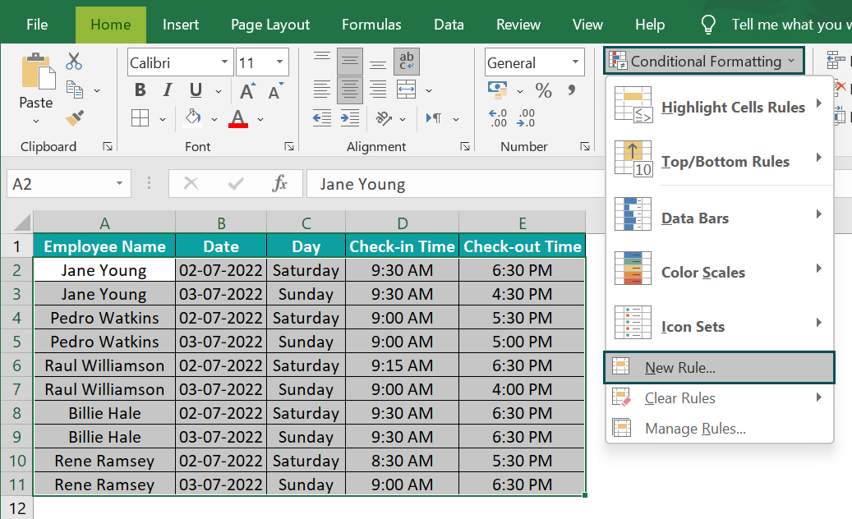
Task: Open the Calibri font name dropdown
Action: tap(224, 62)
